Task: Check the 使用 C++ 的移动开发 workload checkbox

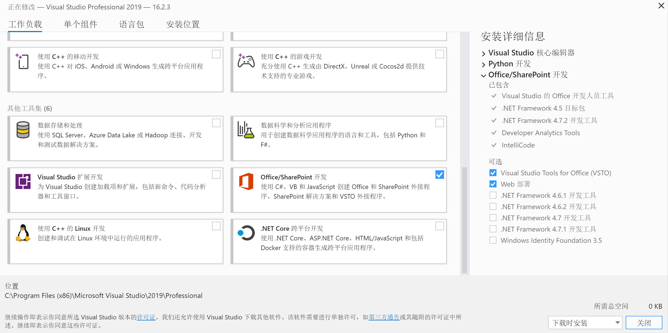Action: tap(216, 54)
